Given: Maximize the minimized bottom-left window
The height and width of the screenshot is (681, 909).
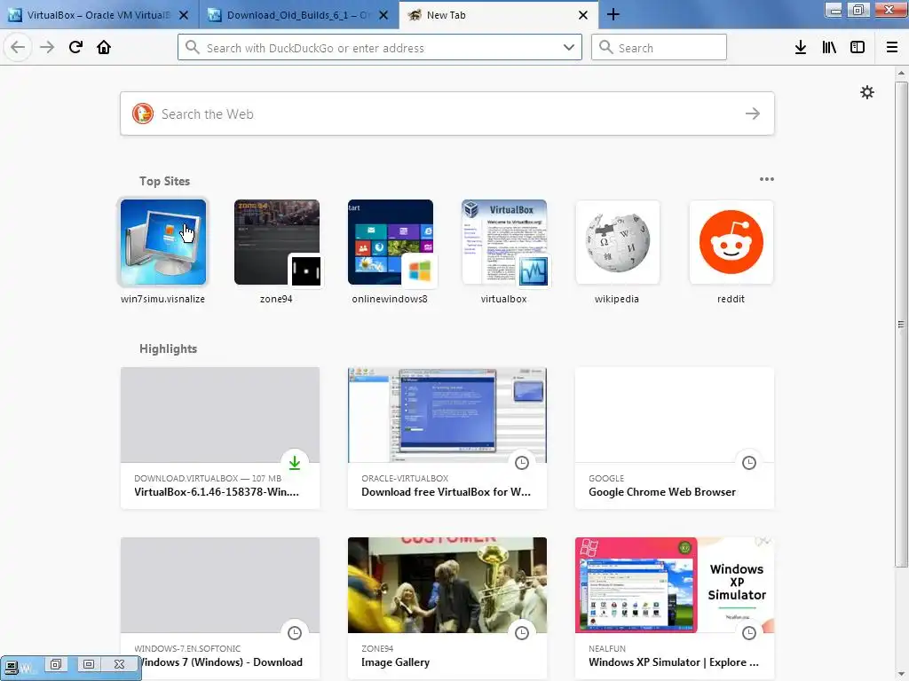Looking at the screenshot, I should tap(88, 664).
